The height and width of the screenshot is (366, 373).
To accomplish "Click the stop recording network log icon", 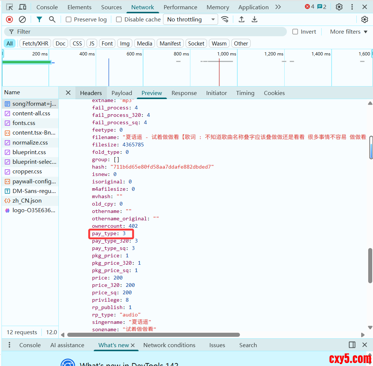I will coord(10,20).
